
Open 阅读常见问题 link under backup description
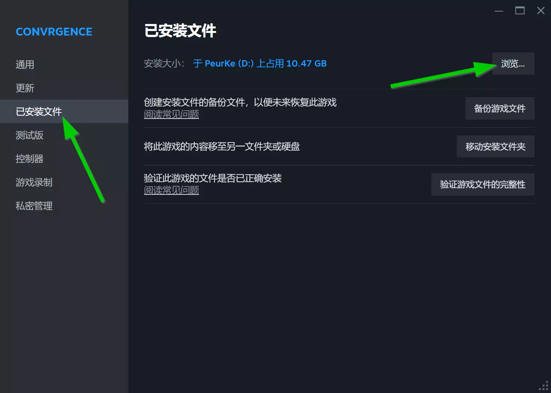click(171, 114)
